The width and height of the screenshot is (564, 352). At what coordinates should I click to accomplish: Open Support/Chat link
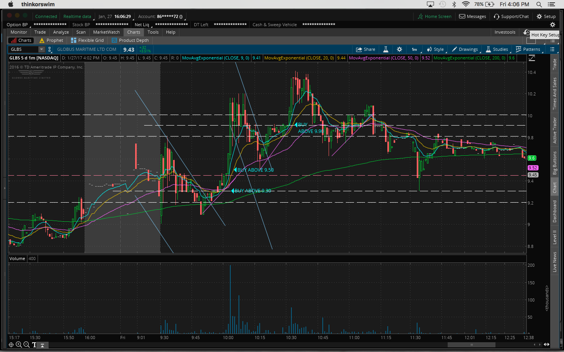click(511, 16)
